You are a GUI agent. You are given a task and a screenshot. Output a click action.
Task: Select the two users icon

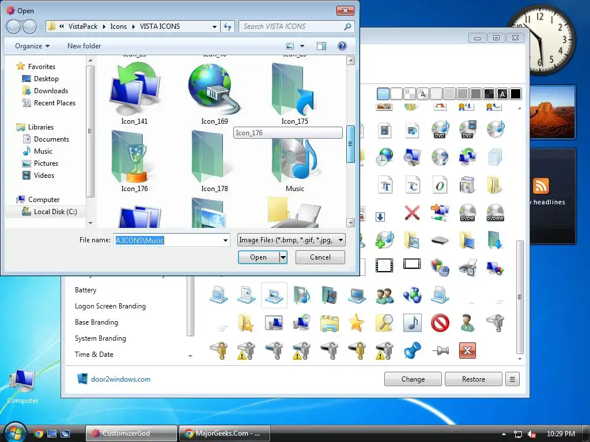click(x=384, y=295)
